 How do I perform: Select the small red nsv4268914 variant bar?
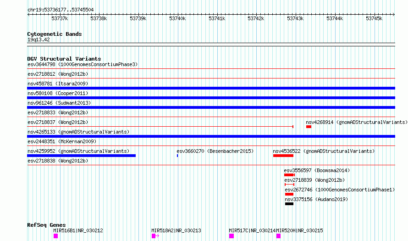(309, 127)
